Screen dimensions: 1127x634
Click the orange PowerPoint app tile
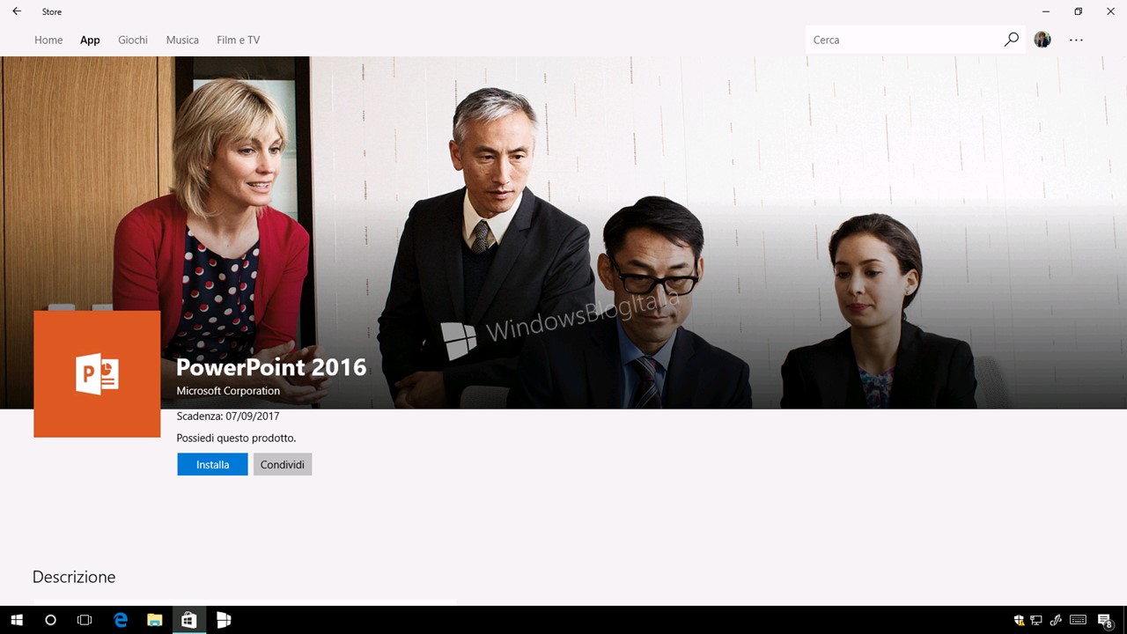97,373
